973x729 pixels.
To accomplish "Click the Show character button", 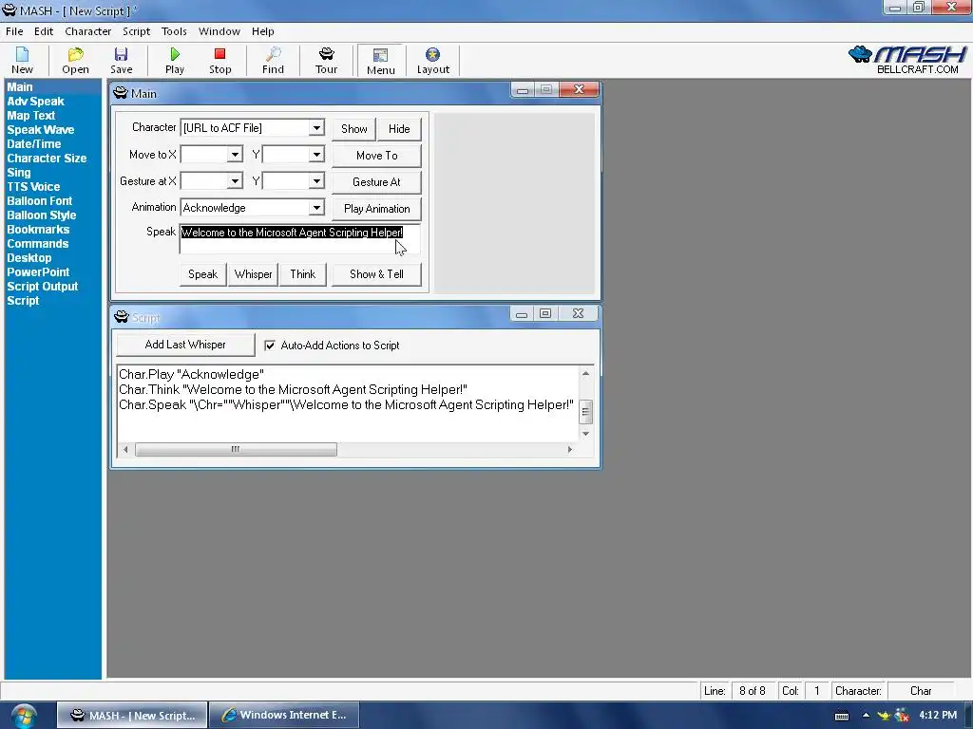I will (x=353, y=129).
